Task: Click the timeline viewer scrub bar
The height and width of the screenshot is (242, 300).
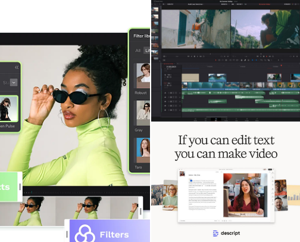Action: pyautogui.click(x=265, y=54)
